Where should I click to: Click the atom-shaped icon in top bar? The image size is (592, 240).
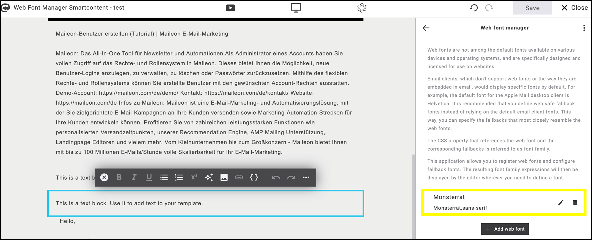[x=362, y=8]
